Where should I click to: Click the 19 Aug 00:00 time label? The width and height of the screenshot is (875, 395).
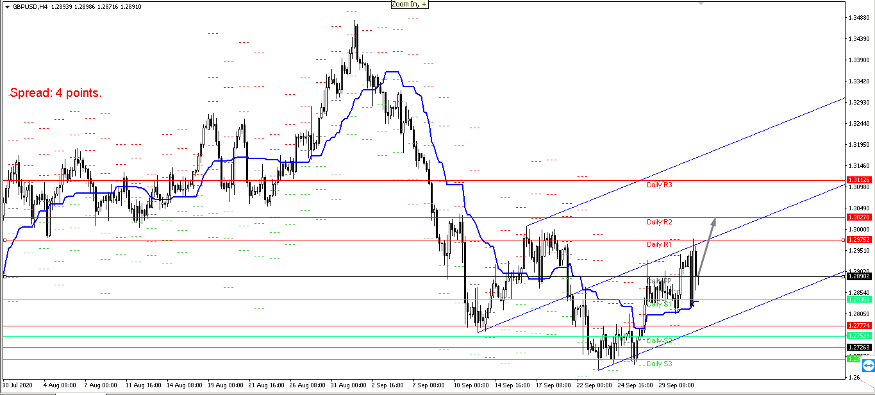pos(224,386)
